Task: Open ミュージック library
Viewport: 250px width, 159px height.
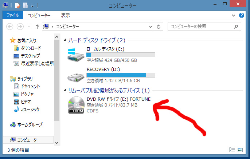Action: 30,109
